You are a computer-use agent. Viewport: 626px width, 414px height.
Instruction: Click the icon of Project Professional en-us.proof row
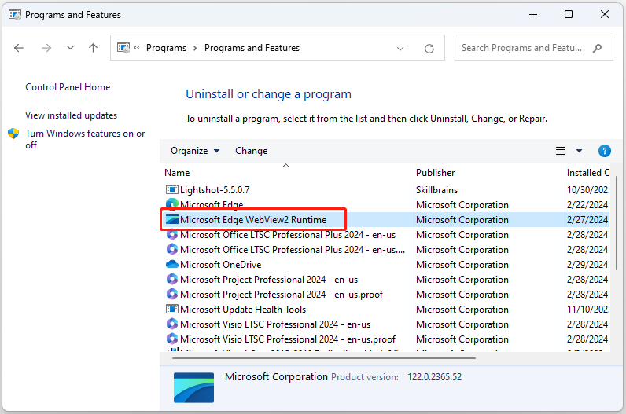click(x=172, y=294)
